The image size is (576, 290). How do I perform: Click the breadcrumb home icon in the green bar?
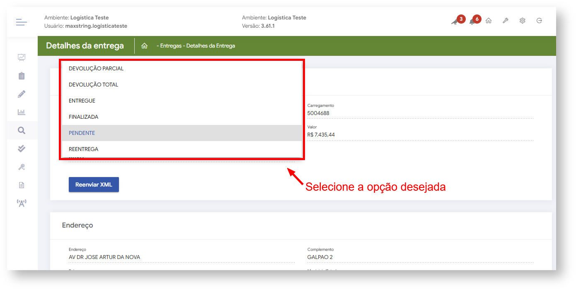145,46
